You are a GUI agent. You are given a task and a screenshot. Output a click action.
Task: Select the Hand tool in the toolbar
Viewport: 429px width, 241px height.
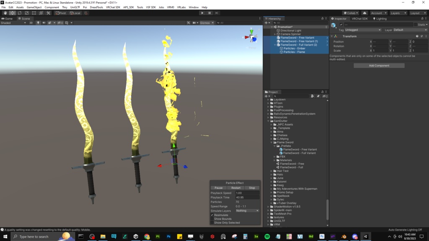pyautogui.click(x=5, y=13)
